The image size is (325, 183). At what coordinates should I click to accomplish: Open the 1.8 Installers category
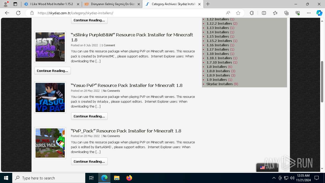point(217,67)
